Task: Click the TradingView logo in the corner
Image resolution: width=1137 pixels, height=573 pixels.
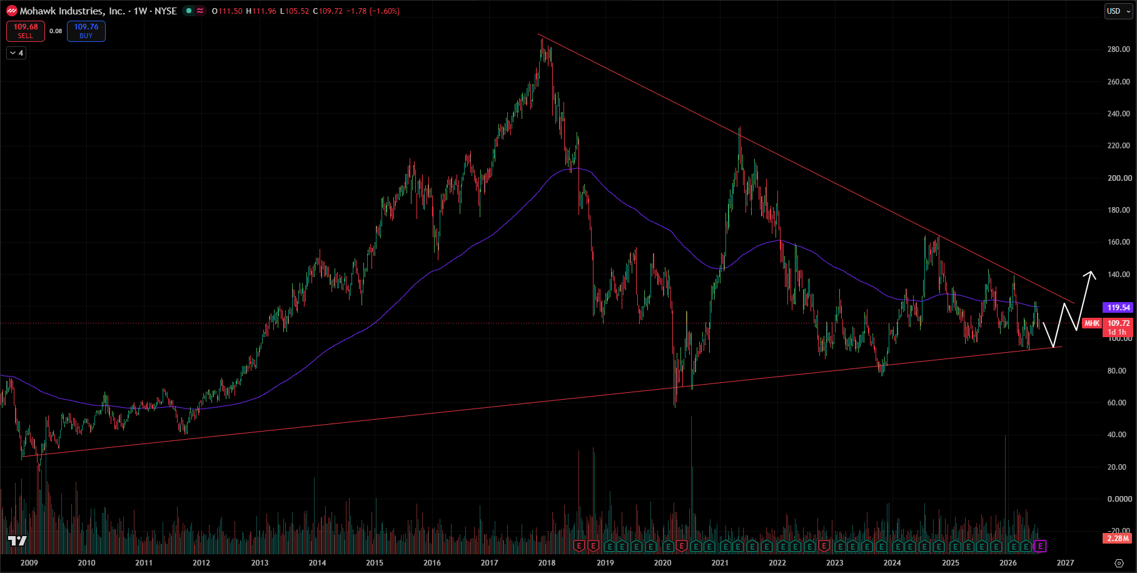Action: pyautogui.click(x=18, y=541)
